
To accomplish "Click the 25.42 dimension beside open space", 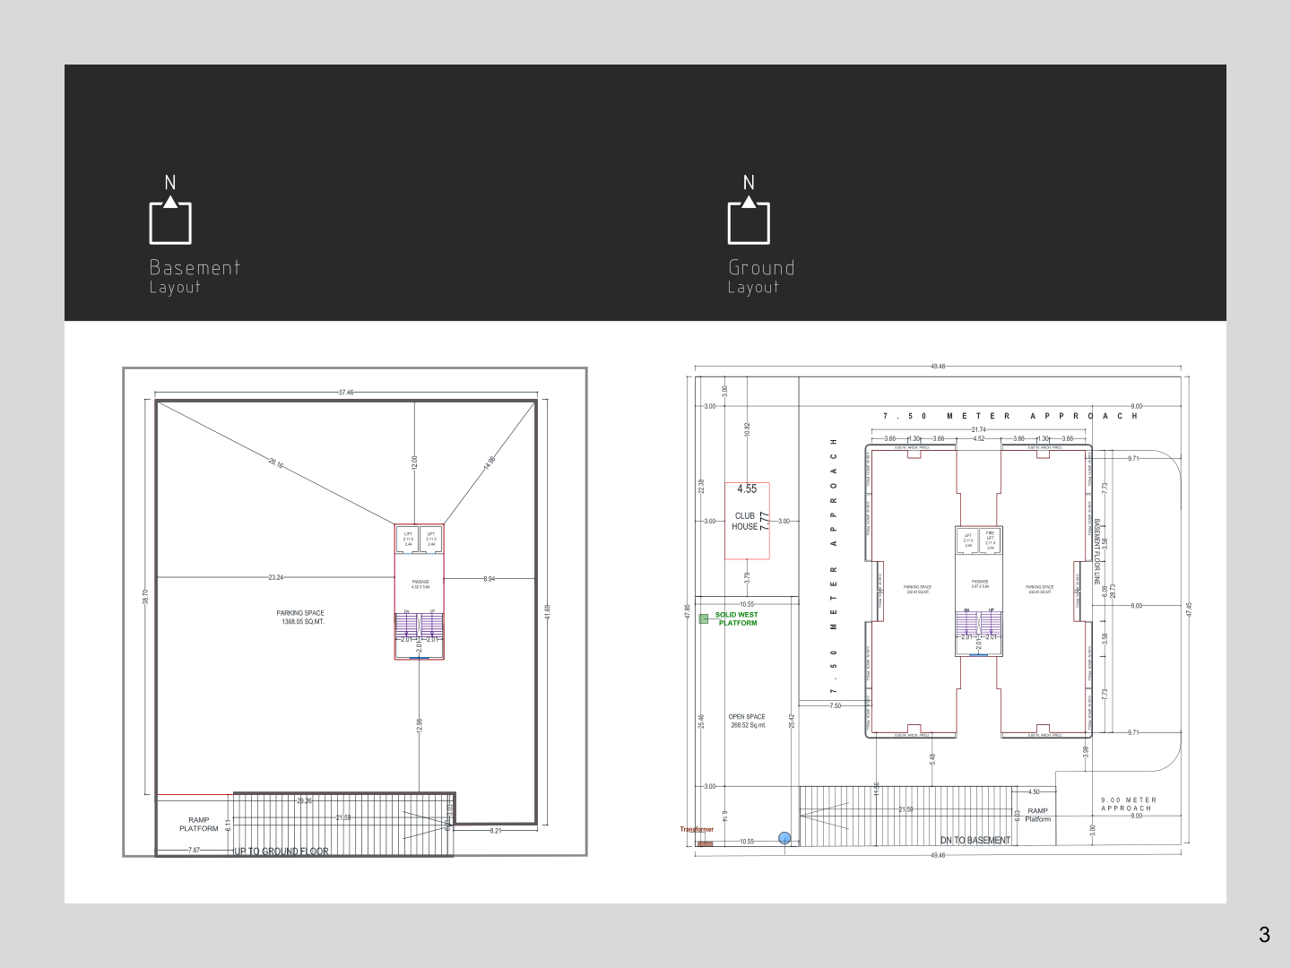I will click(x=792, y=720).
